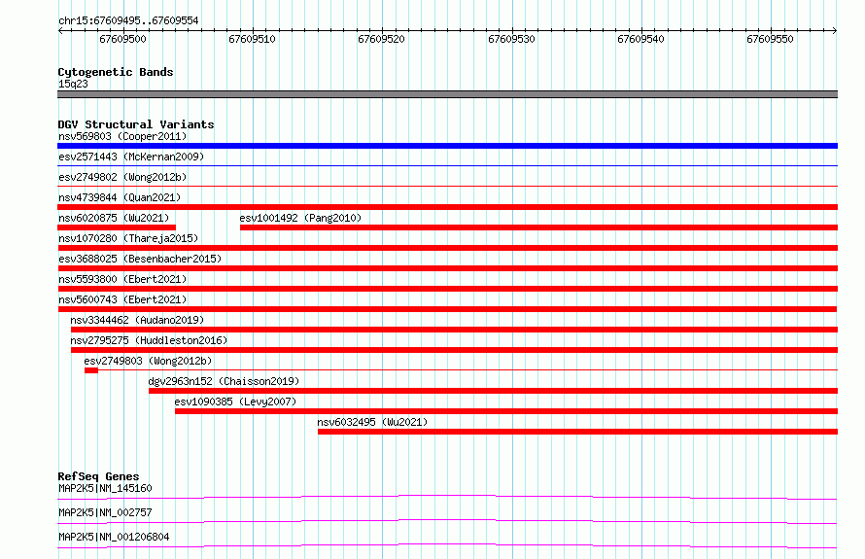Open the MAP2K5|NM_145160 gene label
The height and width of the screenshot is (559, 865).
(105, 488)
